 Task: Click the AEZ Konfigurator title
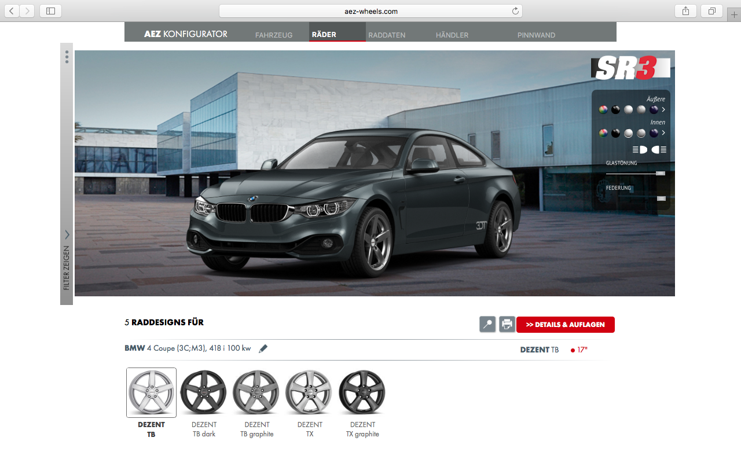pos(186,34)
